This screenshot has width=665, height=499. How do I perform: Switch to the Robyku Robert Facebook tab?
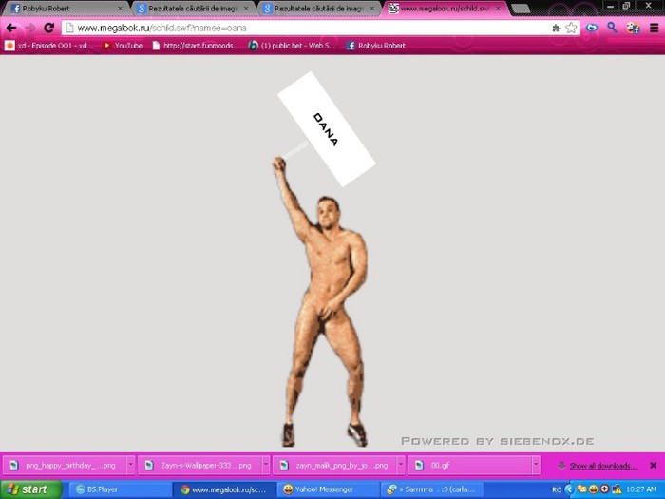57,9
